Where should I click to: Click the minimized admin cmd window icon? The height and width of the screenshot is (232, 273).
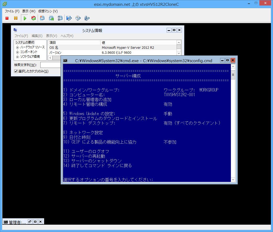click(x=6, y=222)
